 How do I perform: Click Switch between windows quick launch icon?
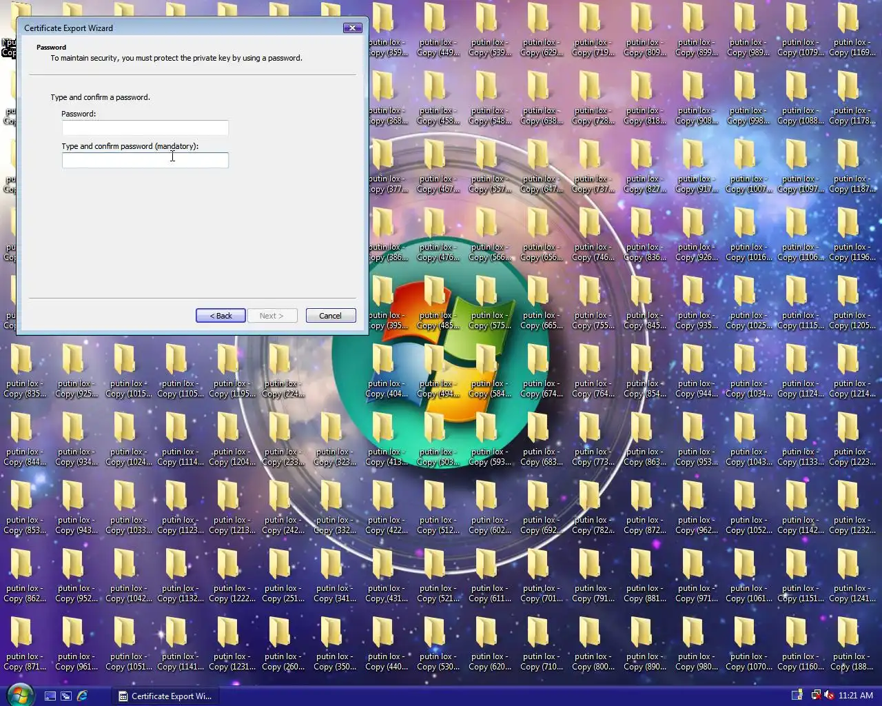point(66,696)
